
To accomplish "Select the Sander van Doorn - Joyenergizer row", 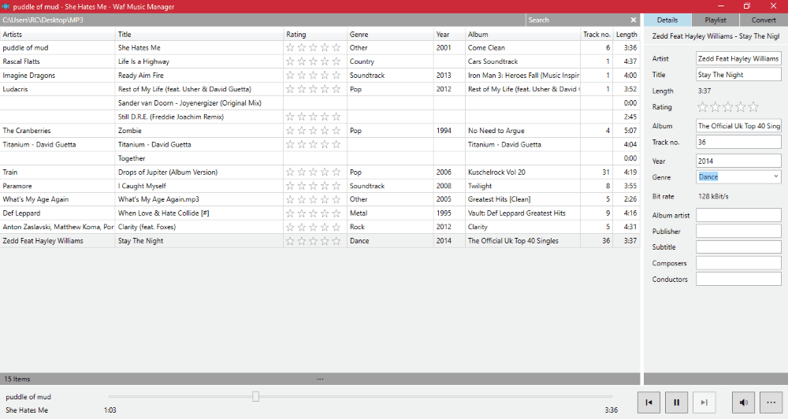I will pyautogui.click(x=320, y=103).
